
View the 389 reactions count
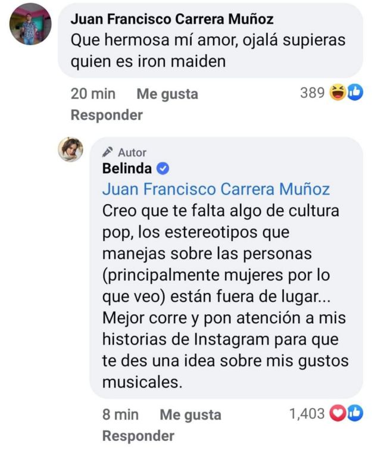pos(313,93)
